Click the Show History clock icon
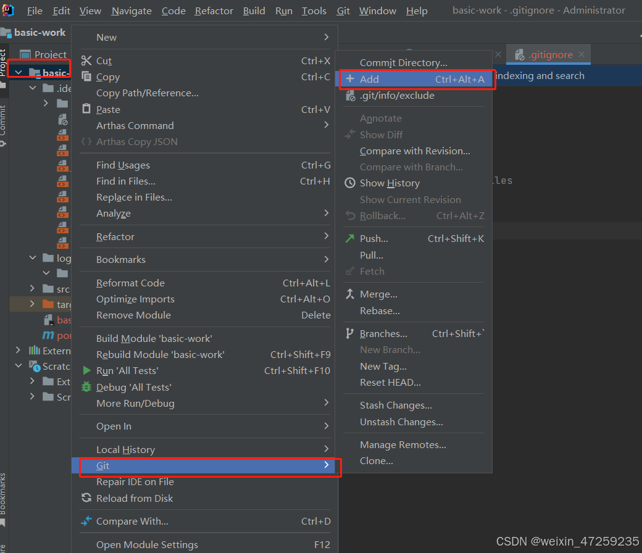 [x=350, y=183]
